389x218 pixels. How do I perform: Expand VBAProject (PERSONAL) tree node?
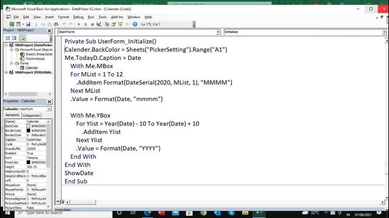pyautogui.click(x=6, y=73)
